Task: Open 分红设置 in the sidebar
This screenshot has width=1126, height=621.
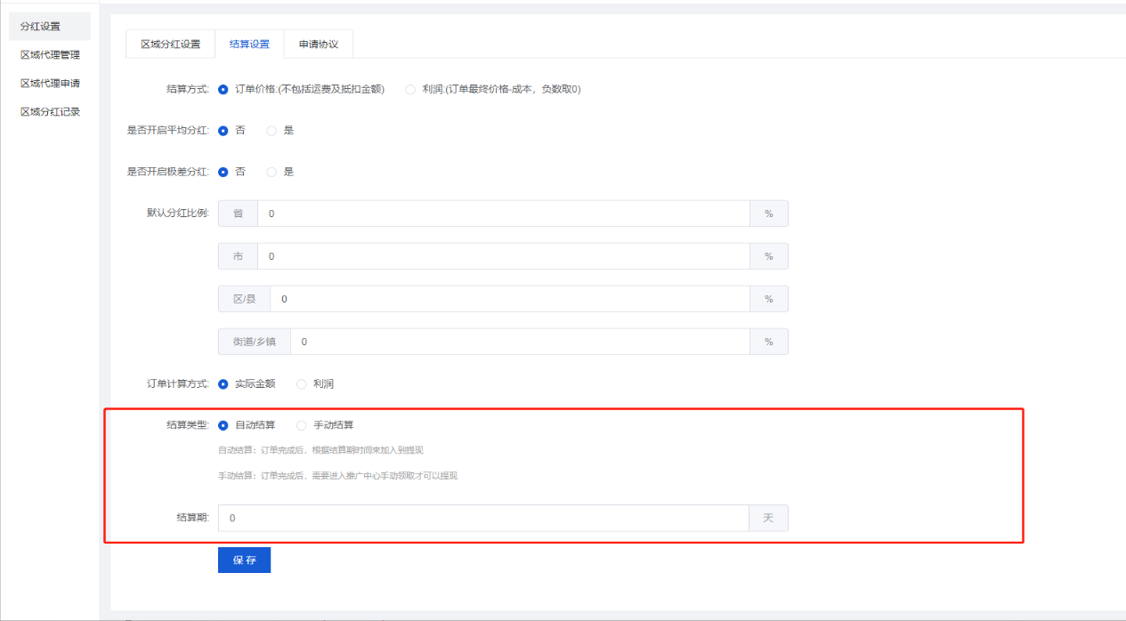Action: click(x=40, y=27)
